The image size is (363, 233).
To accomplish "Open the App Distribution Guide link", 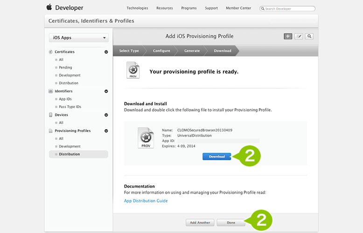I will click(146, 201).
